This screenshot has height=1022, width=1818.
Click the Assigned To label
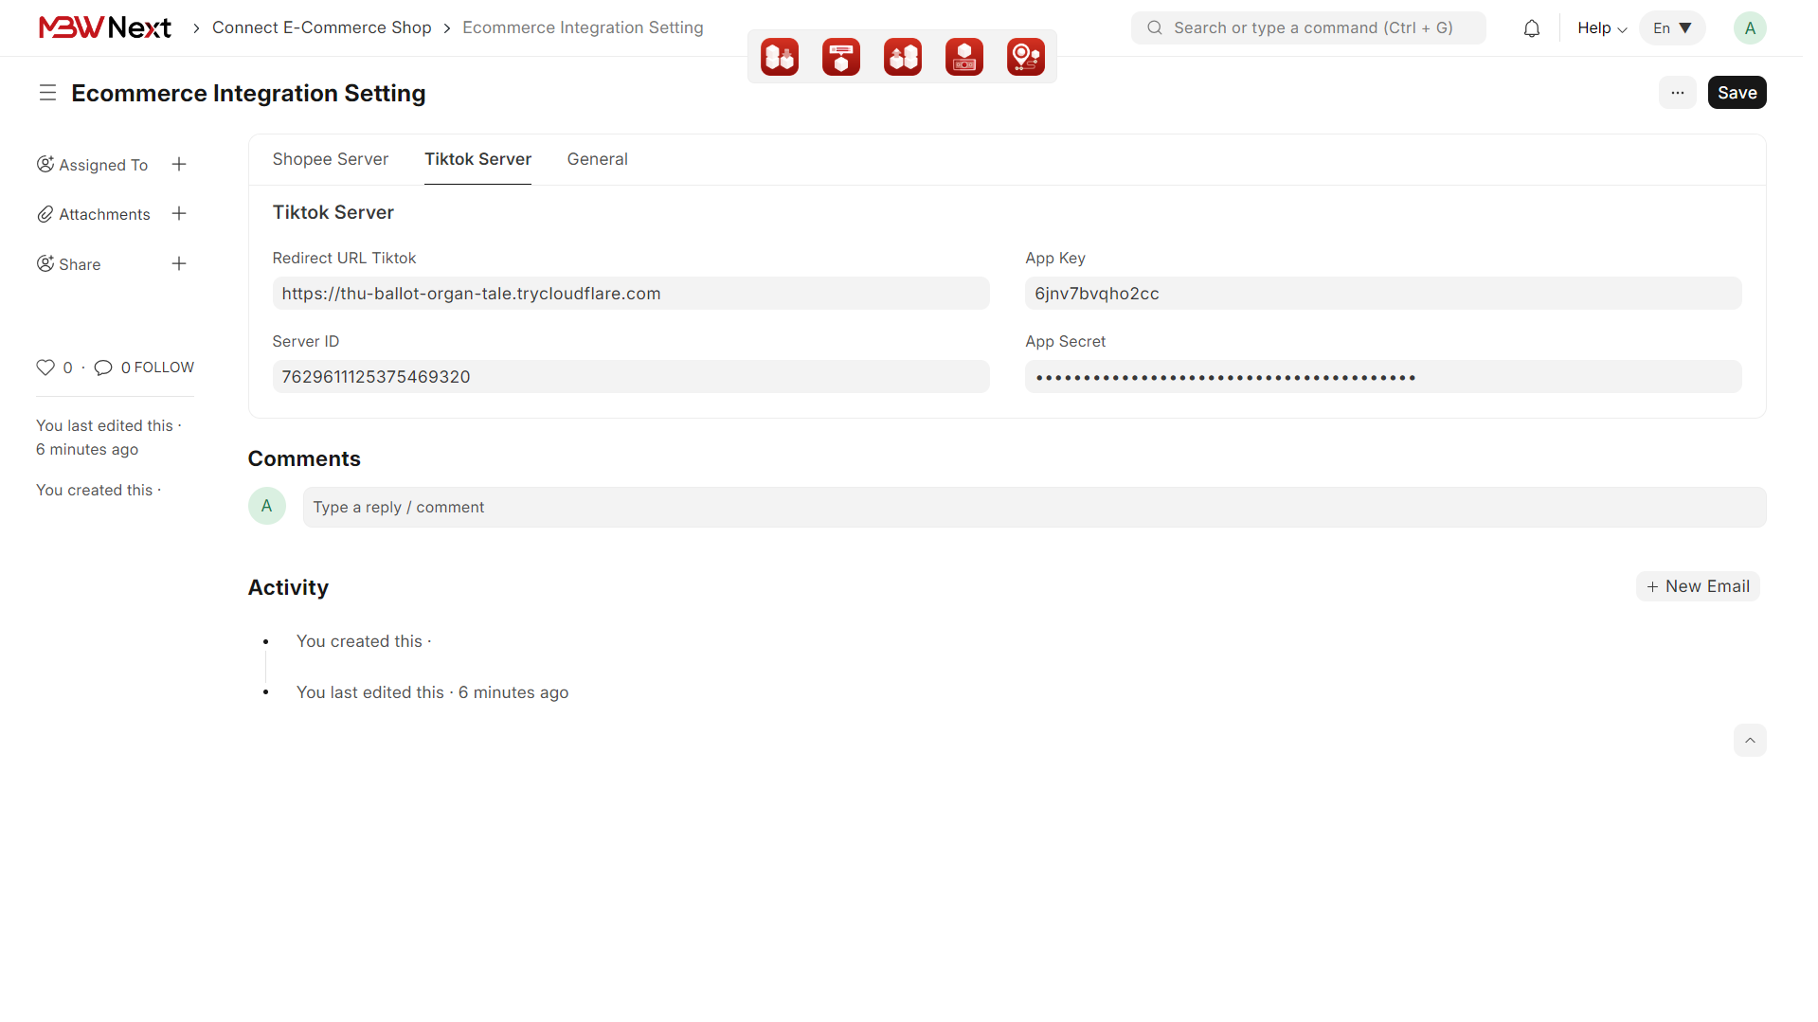[x=103, y=165]
